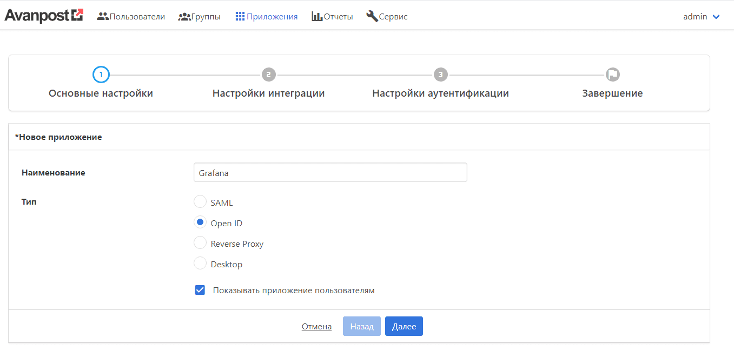Open the Отчеты menu
The image size is (734, 358).
338,17
